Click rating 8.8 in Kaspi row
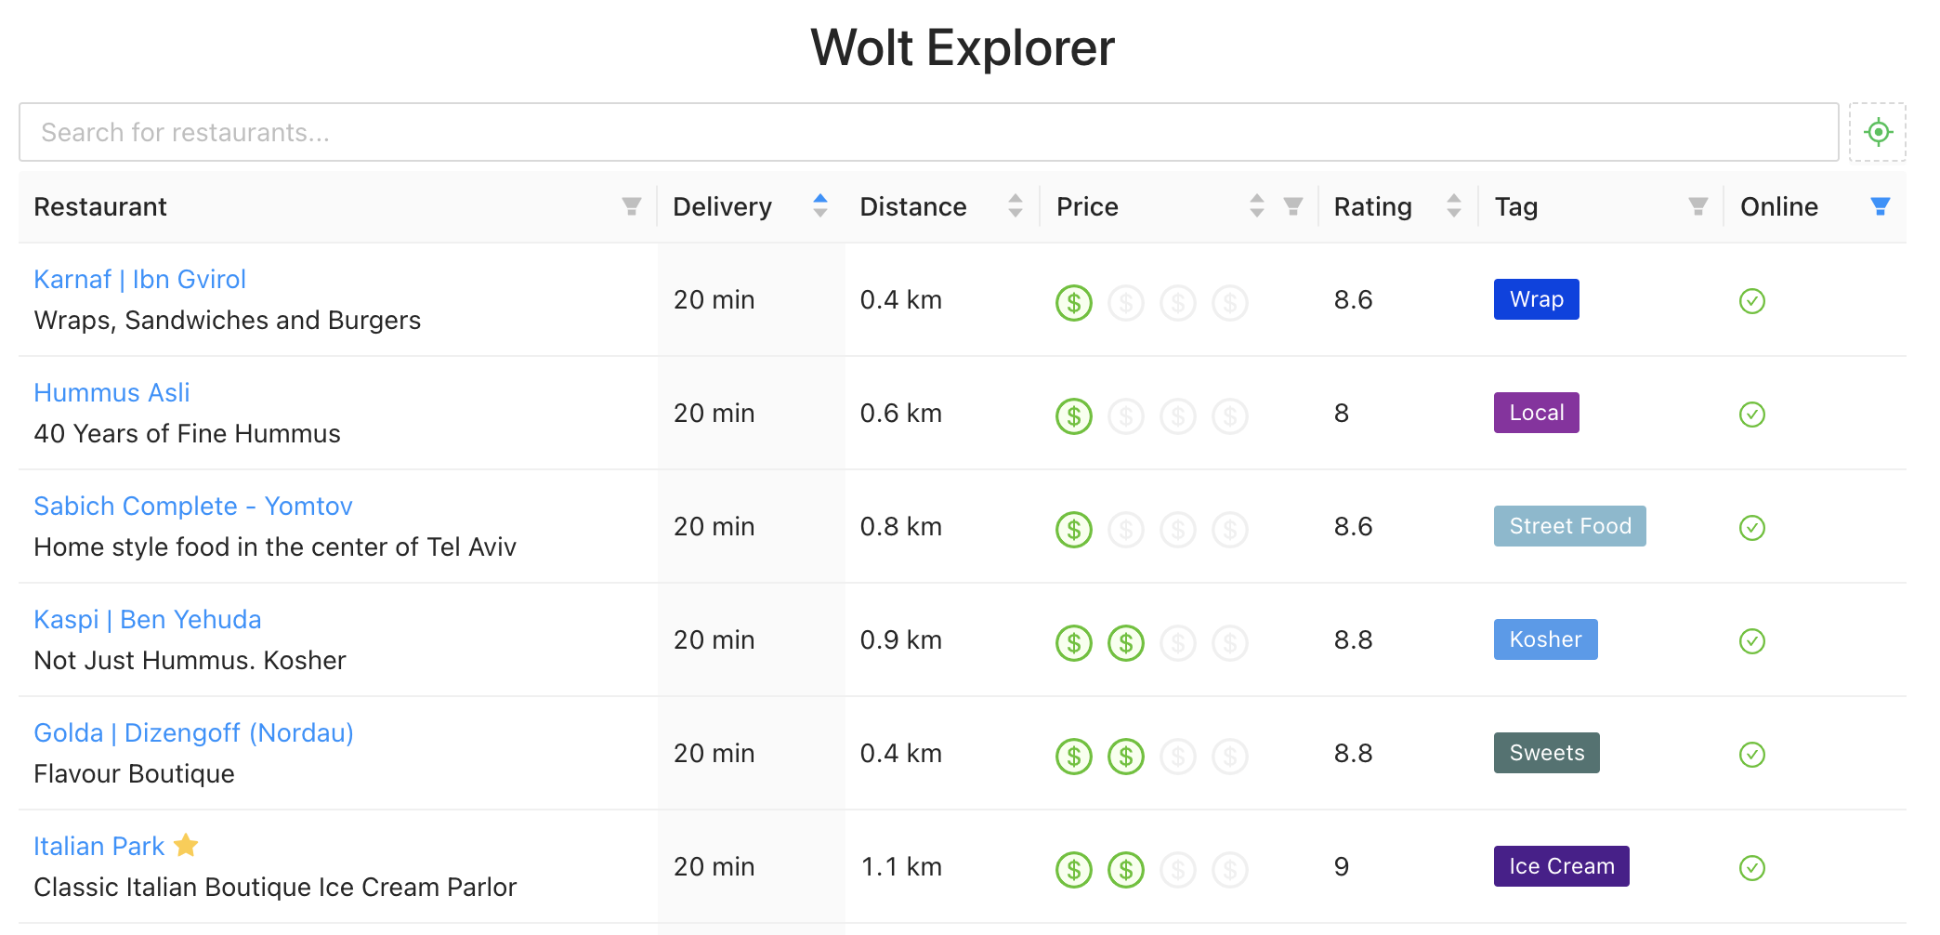Screen dimensions: 1940x935 tap(1353, 639)
